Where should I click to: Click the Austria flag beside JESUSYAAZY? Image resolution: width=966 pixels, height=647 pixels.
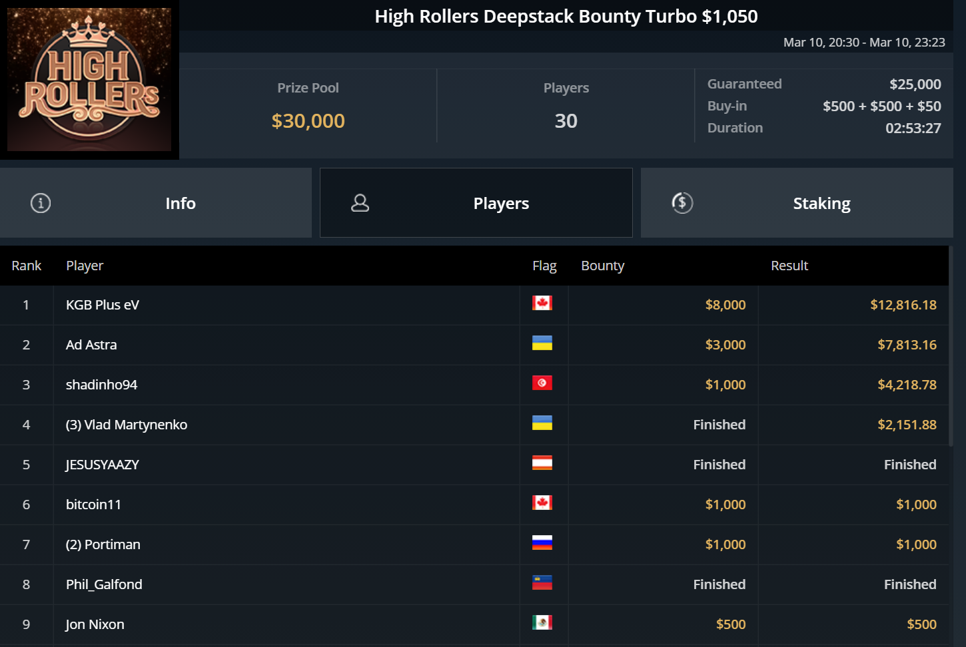(x=542, y=463)
